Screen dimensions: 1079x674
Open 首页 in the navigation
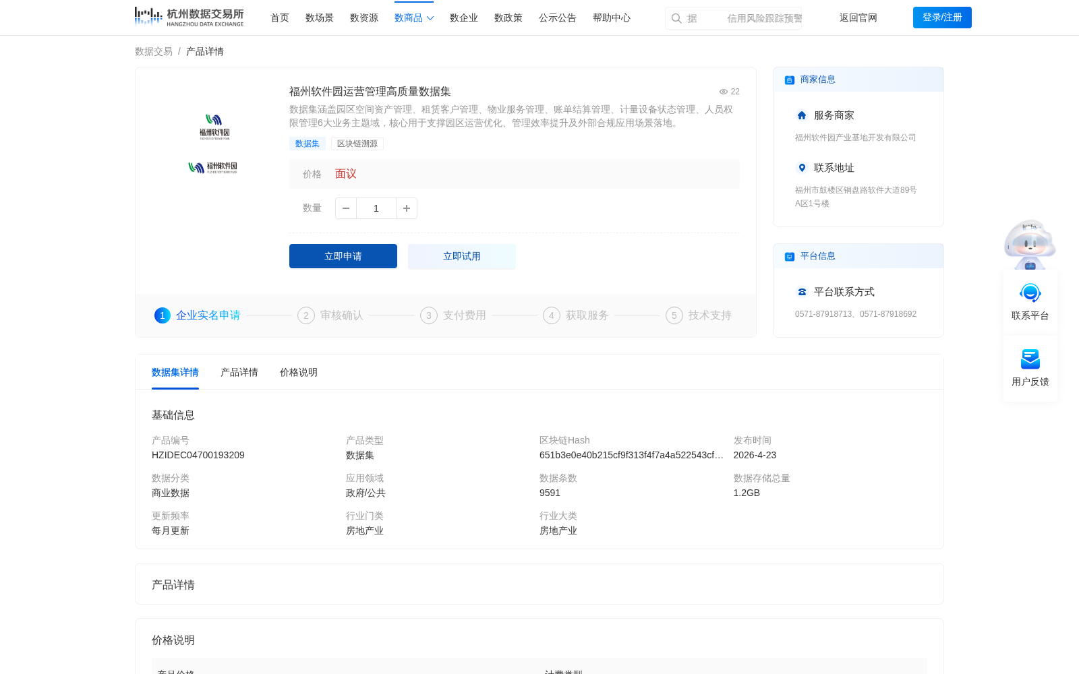coord(280,18)
